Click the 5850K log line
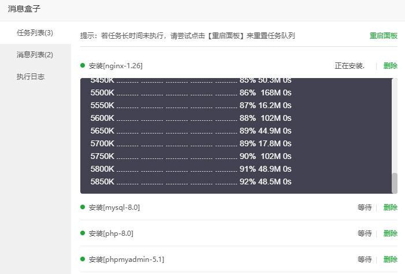The height and width of the screenshot is (274, 405). coord(191,182)
